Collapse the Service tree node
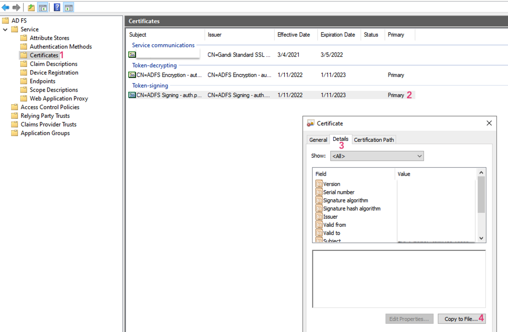Viewport: 508px width, 332px height. [4, 29]
